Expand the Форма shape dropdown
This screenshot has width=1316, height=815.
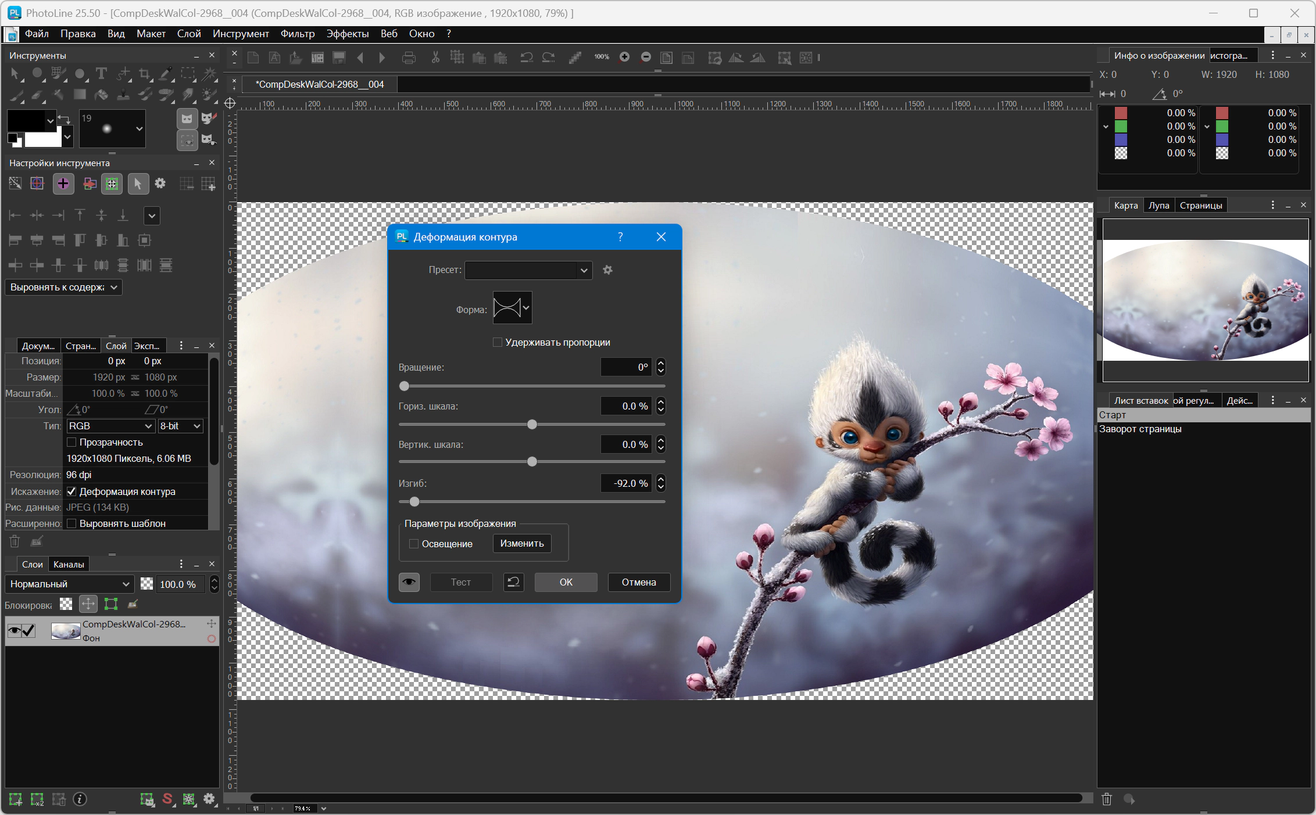point(526,308)
